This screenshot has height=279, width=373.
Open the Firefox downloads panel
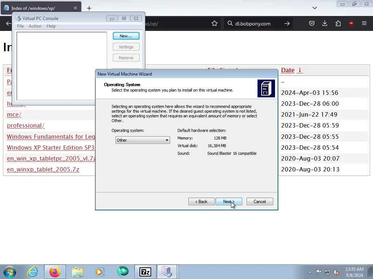click(x=325, y=23)
